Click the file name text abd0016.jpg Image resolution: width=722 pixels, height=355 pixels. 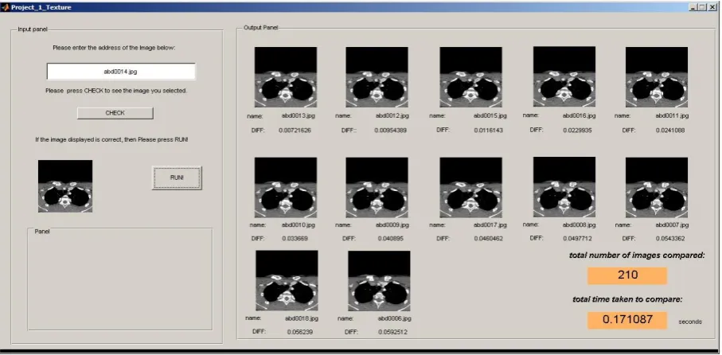pyautogui.click(x=580, y=115)
